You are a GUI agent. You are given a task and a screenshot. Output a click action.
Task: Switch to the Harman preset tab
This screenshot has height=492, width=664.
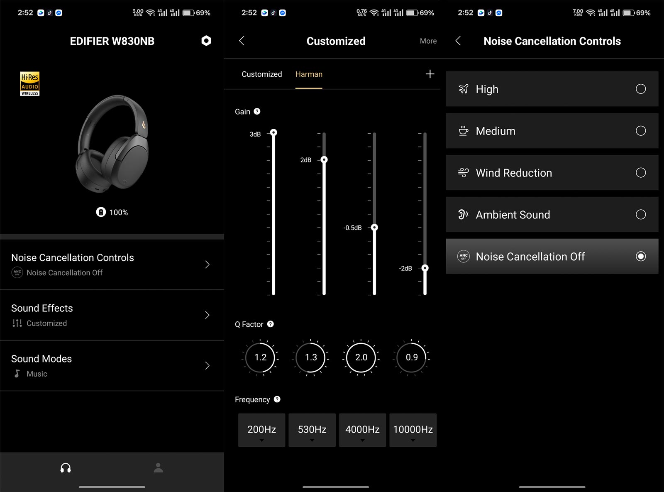[309, 74]
